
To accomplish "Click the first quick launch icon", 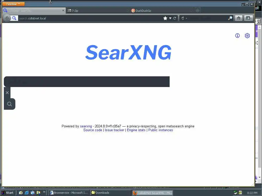I will (21, 193).
